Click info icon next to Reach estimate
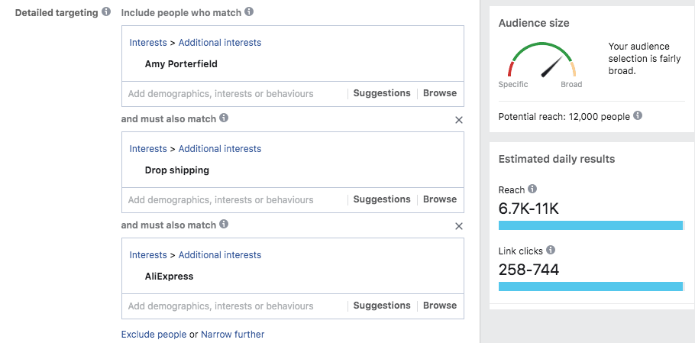This screenshot has width=695, height=343. tap(532, 189)
